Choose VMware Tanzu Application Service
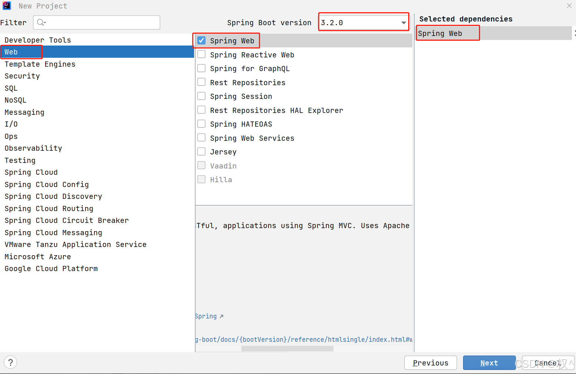Screen dimensions: 576x374 97,244
